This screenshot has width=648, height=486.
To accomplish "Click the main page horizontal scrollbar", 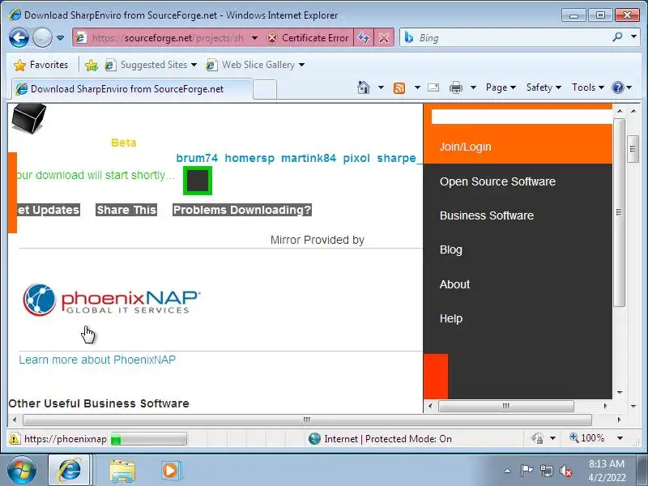I will pos(307,420).
